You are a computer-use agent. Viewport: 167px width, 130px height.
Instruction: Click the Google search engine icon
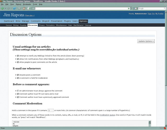(135, 9)
